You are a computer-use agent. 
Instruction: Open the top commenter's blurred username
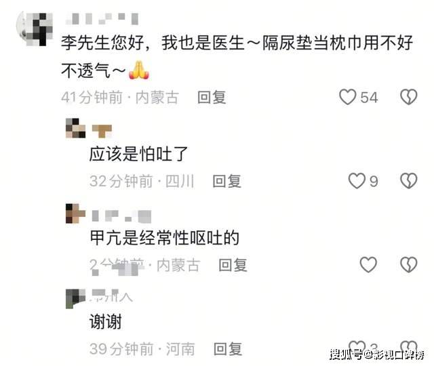pyautogui.click(x=102, y=18)
